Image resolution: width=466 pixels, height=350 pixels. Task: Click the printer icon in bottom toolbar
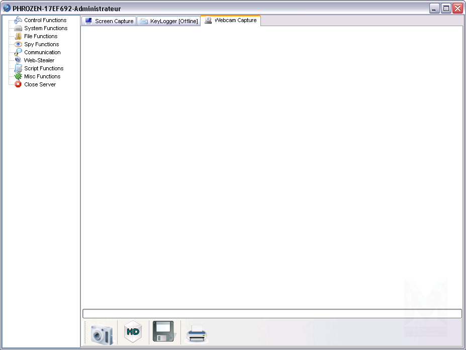click(x=196, y=333)
